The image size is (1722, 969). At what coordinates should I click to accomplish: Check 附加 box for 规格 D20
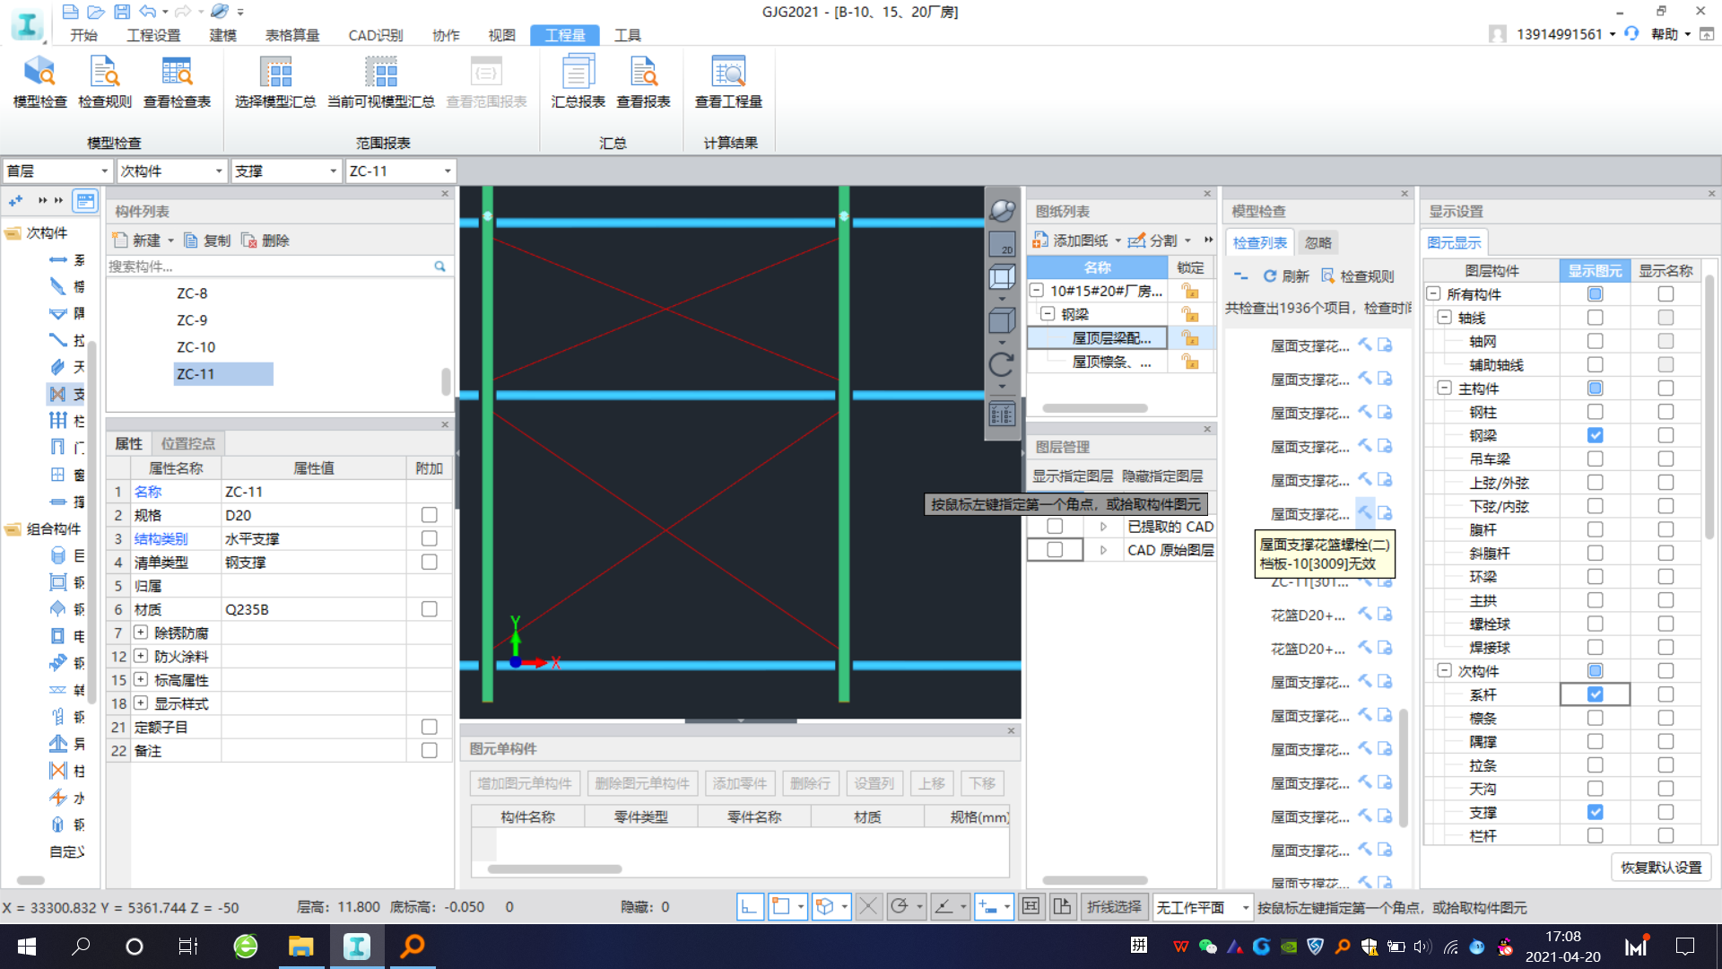click(x=430, y=515)
